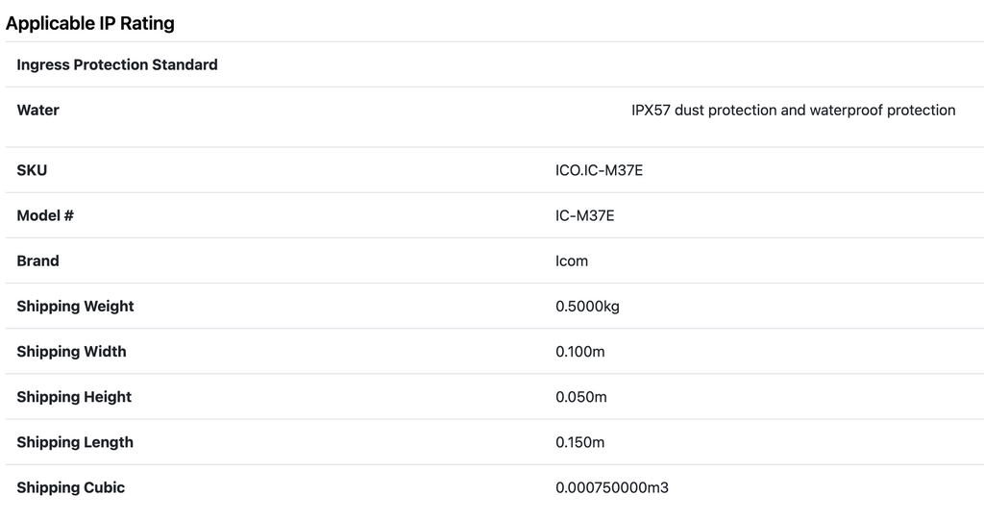Image resolution: width=984 pixels, height=520 pixels.
Task: Select the 0.000750000m3 cubic value
Action: (x=612, y=487)
